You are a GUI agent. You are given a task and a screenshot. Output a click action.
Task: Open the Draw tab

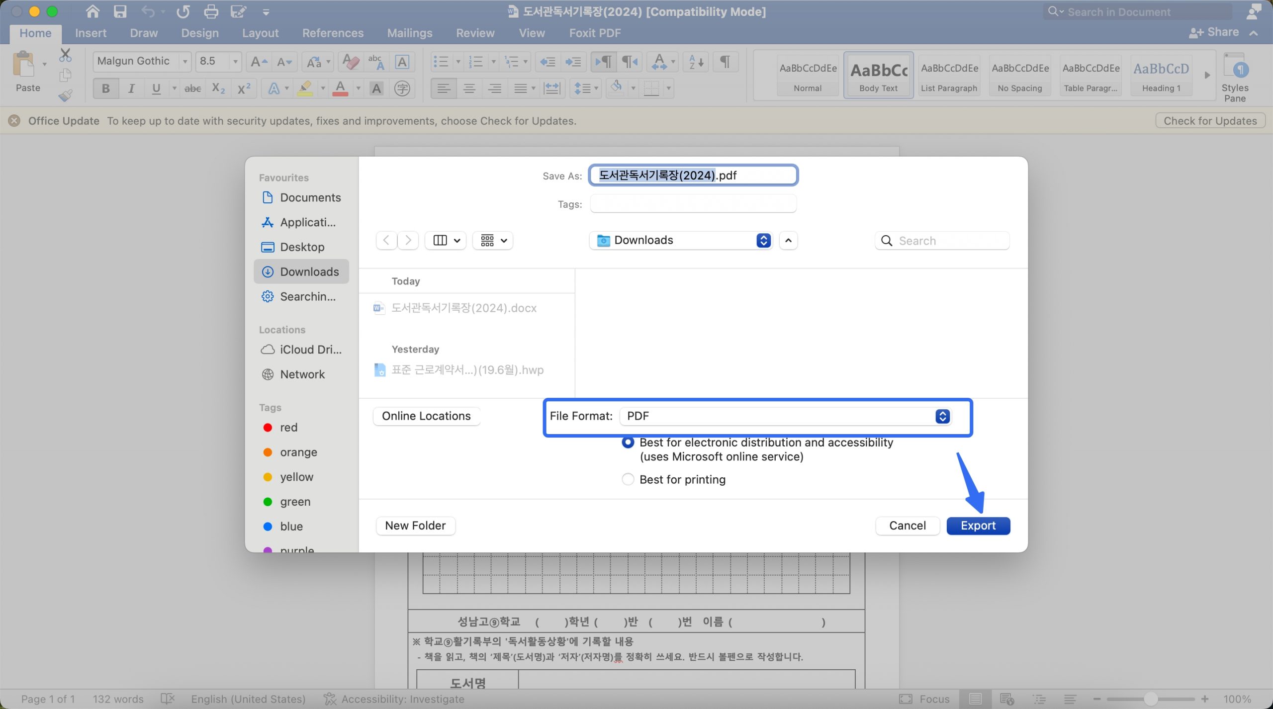pos(144,33)
